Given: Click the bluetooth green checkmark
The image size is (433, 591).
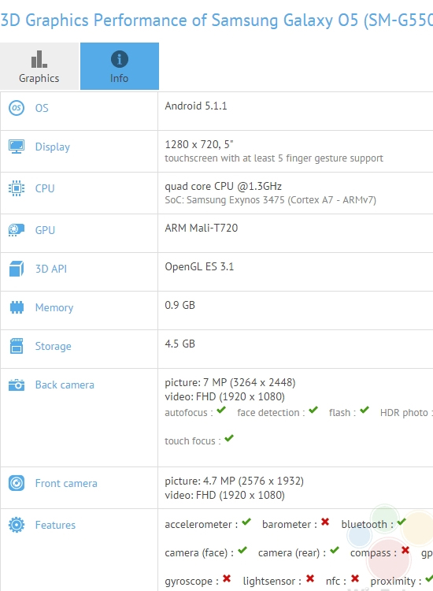Looking at the screenshot, I should [x=402, y=522].
